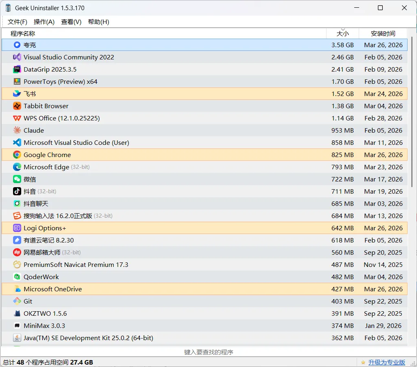Click the 有道云笔记 icon

coord(17,240)
